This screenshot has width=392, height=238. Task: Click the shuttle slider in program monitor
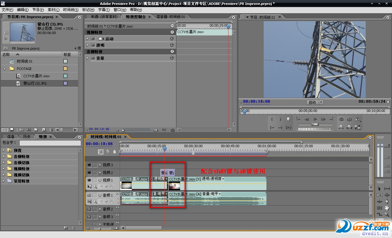pyautogui.click(x=315, y=125)
